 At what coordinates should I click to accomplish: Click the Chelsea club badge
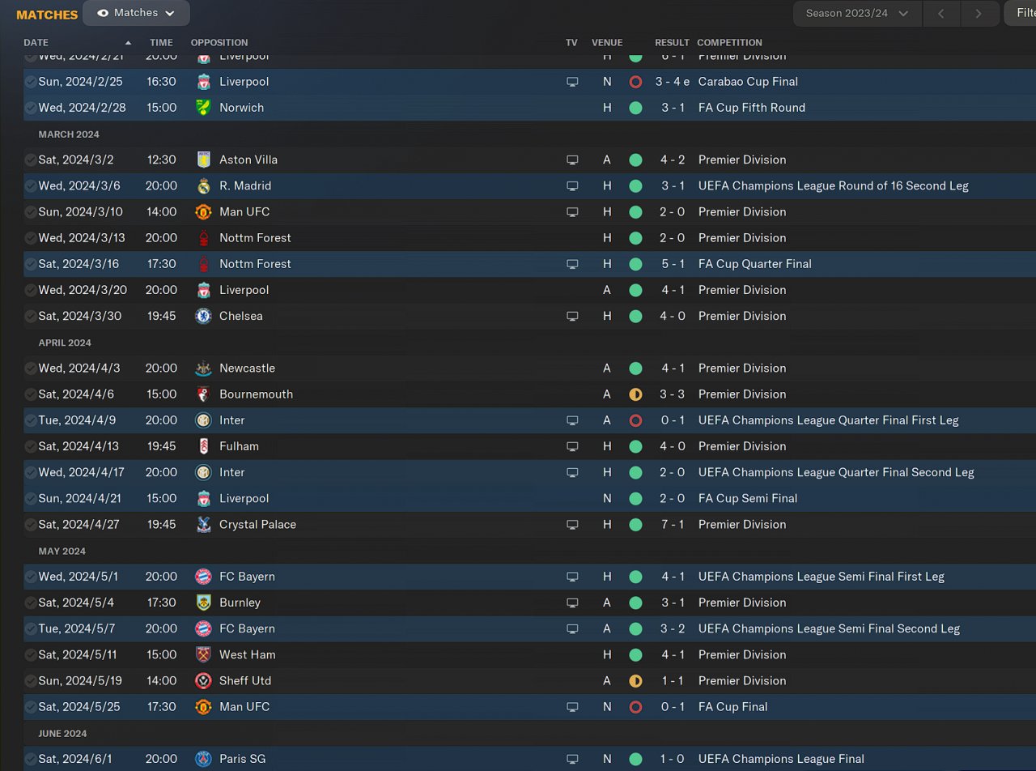[x=203, y=316]
